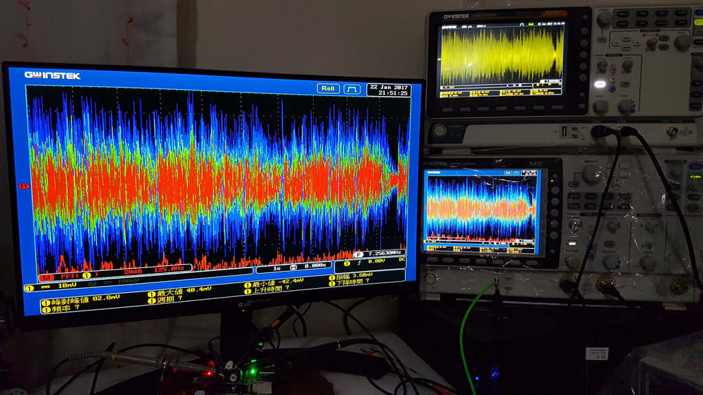Click the POWER button on the upper oscilloscope

(439, 131)
